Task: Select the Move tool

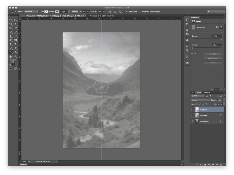Action: (16, 20)
